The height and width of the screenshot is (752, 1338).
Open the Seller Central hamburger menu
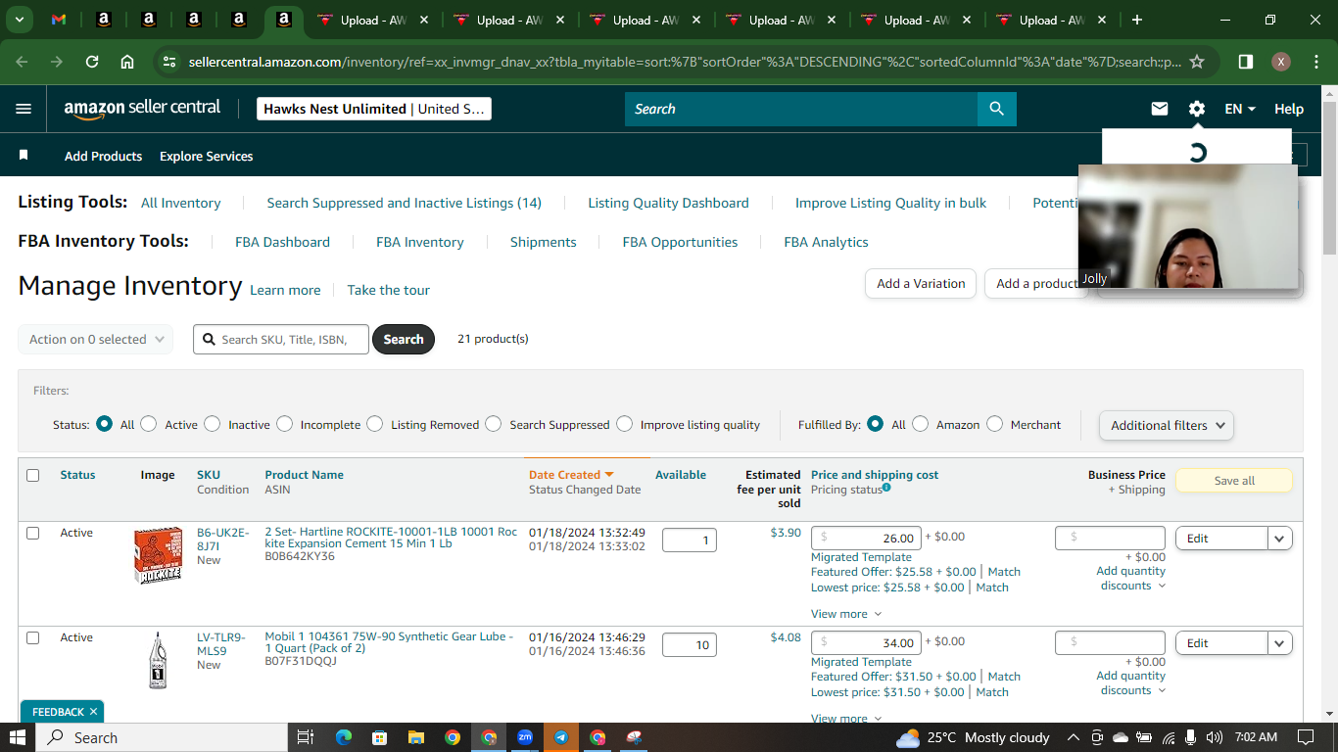point(24,109)
